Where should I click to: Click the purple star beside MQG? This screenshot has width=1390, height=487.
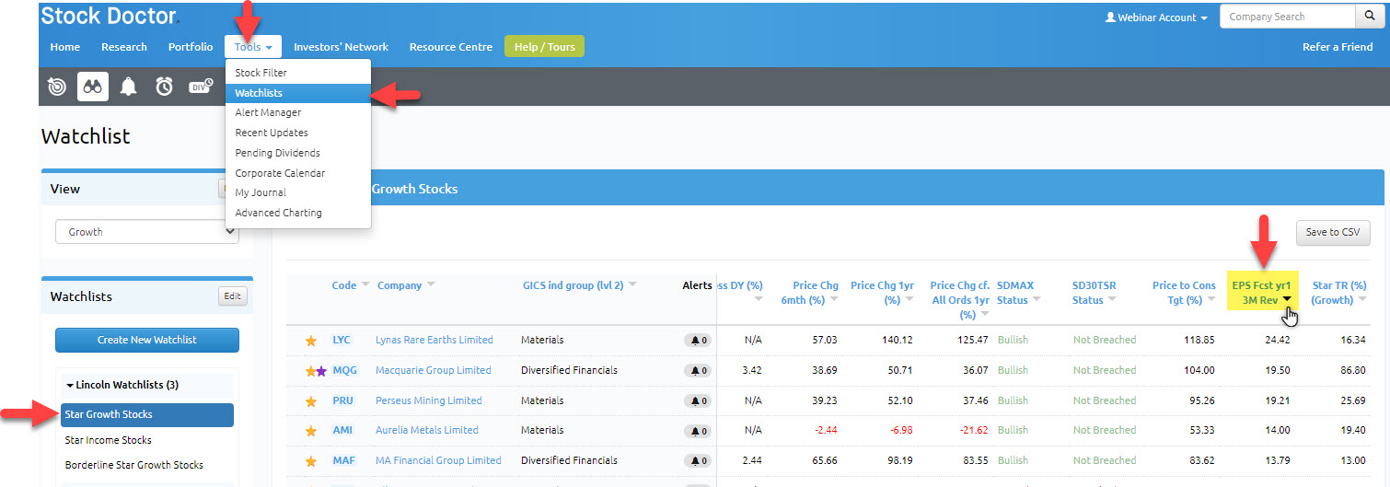tap(321, 371)
